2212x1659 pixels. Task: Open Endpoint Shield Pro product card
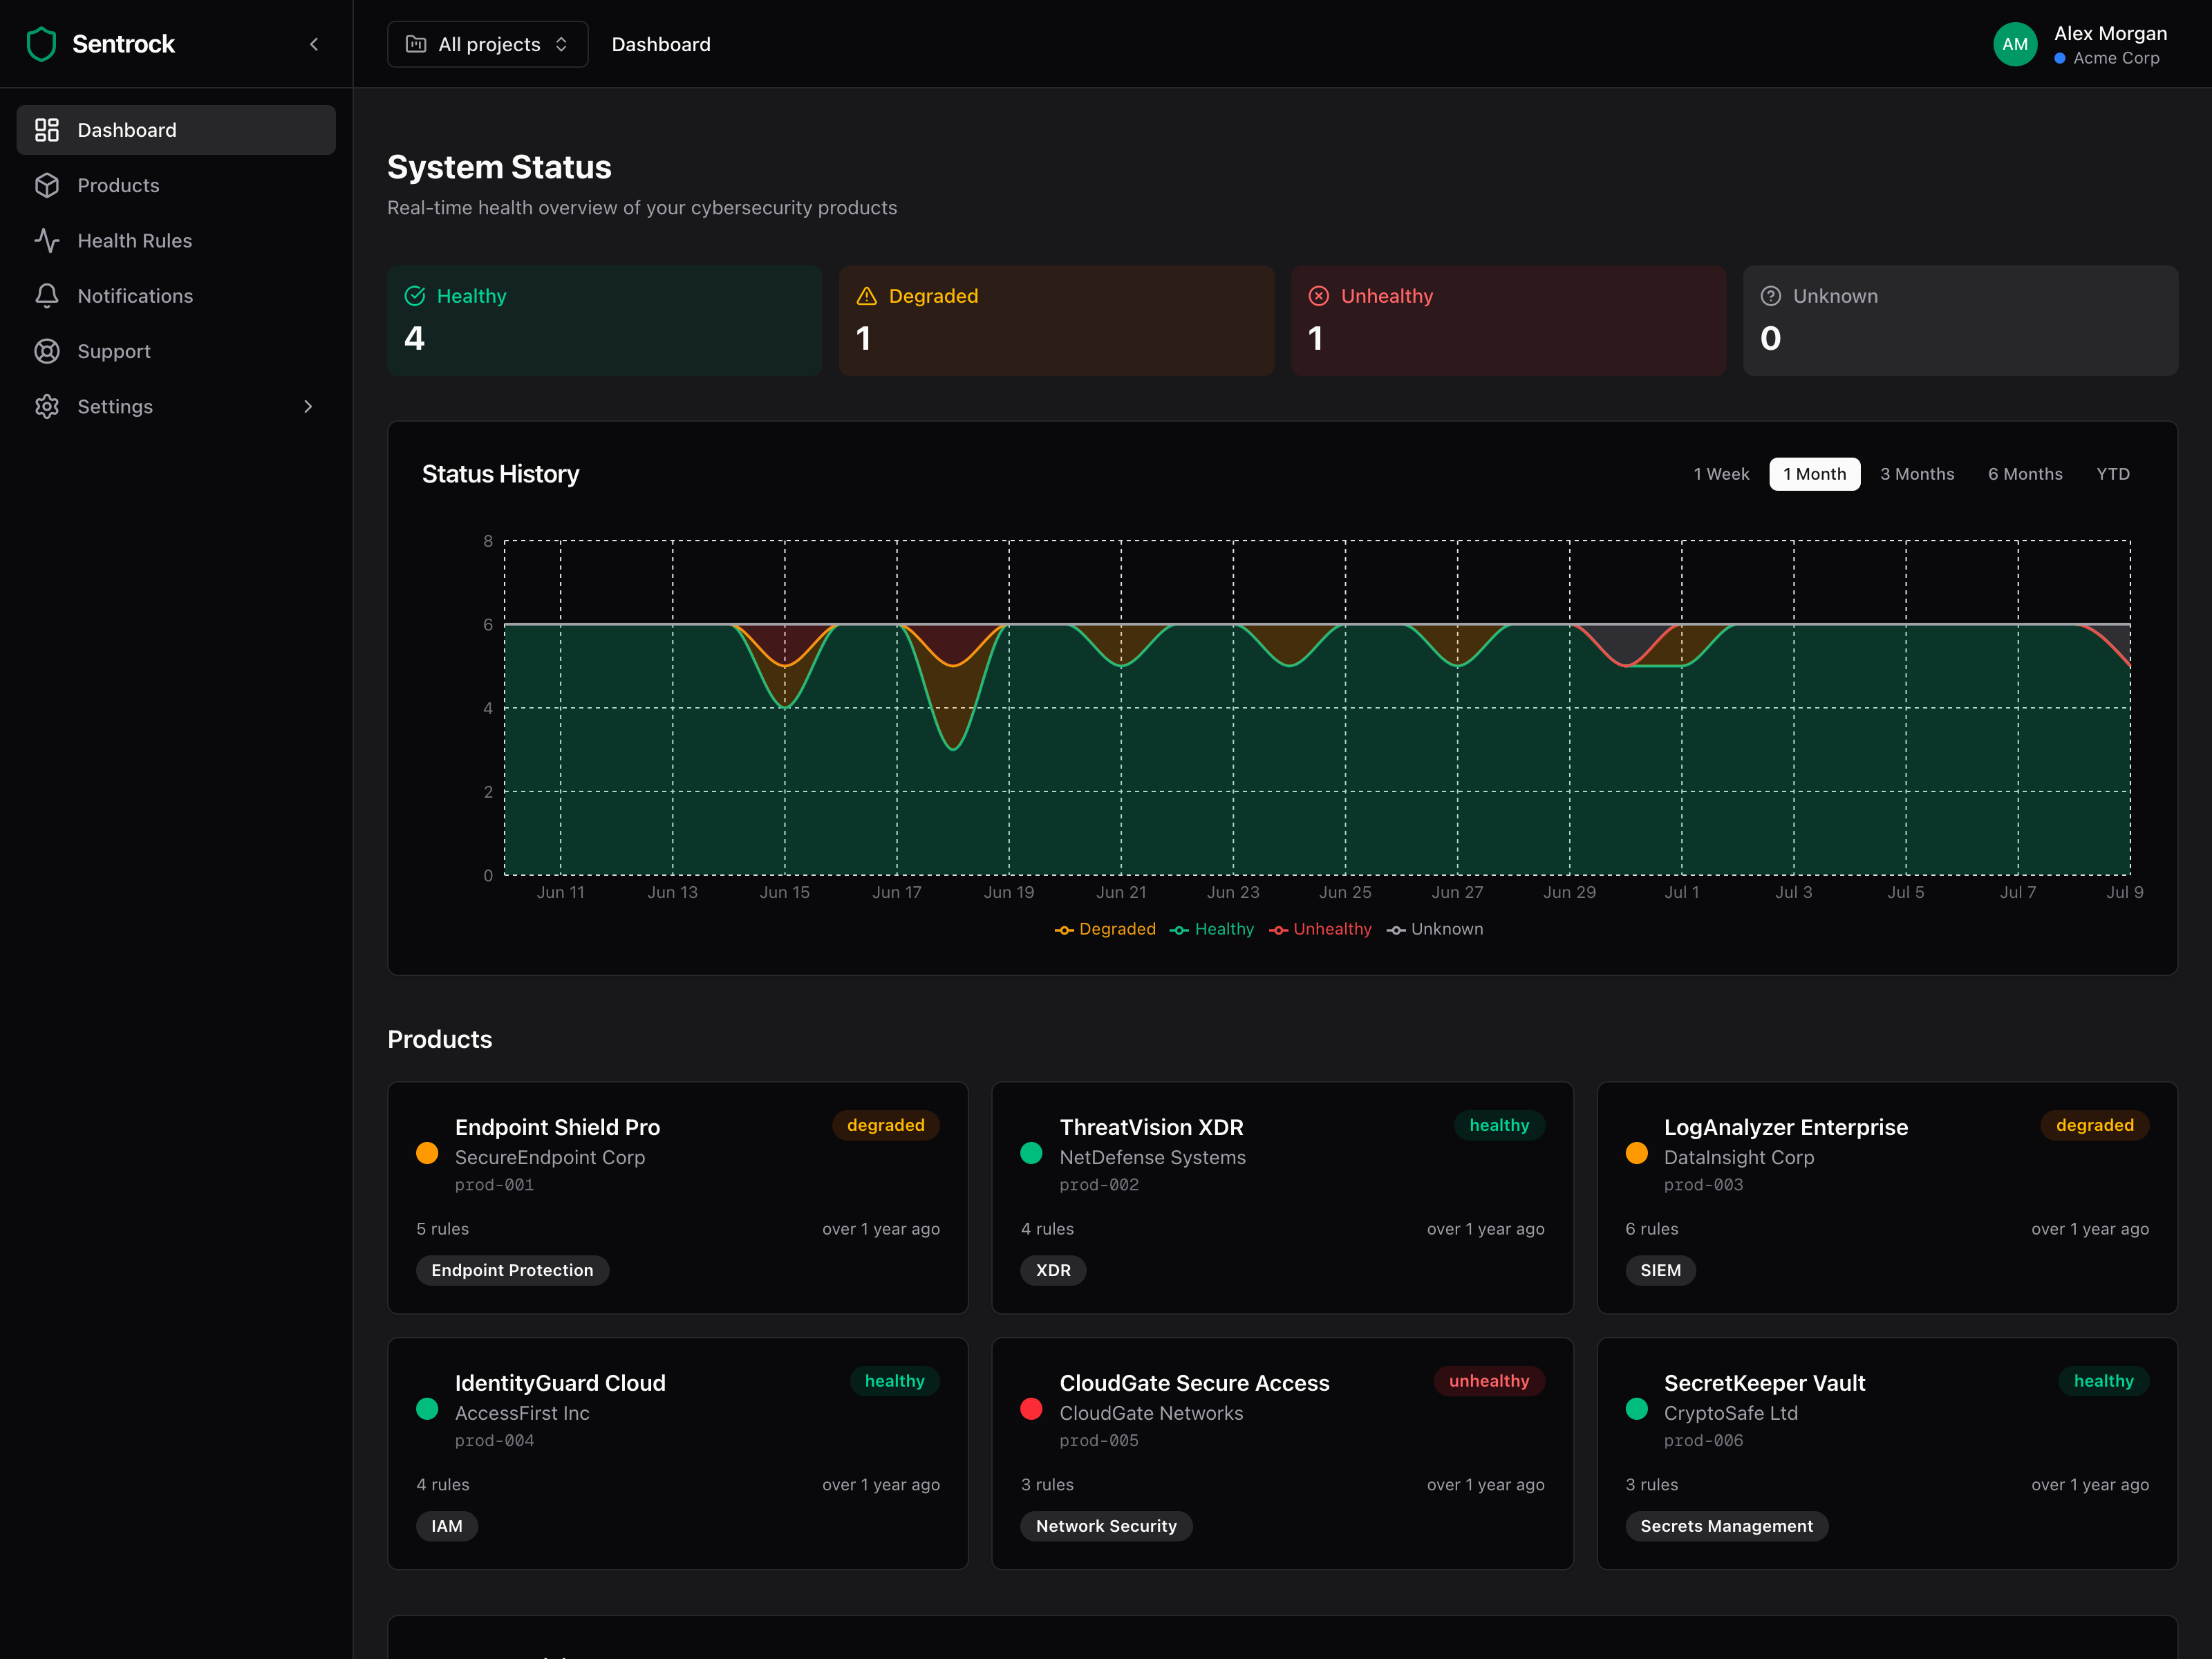677,1197
